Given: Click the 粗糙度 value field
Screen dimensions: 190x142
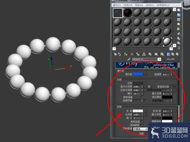Looking at the screenshot, I should point(166,74).
